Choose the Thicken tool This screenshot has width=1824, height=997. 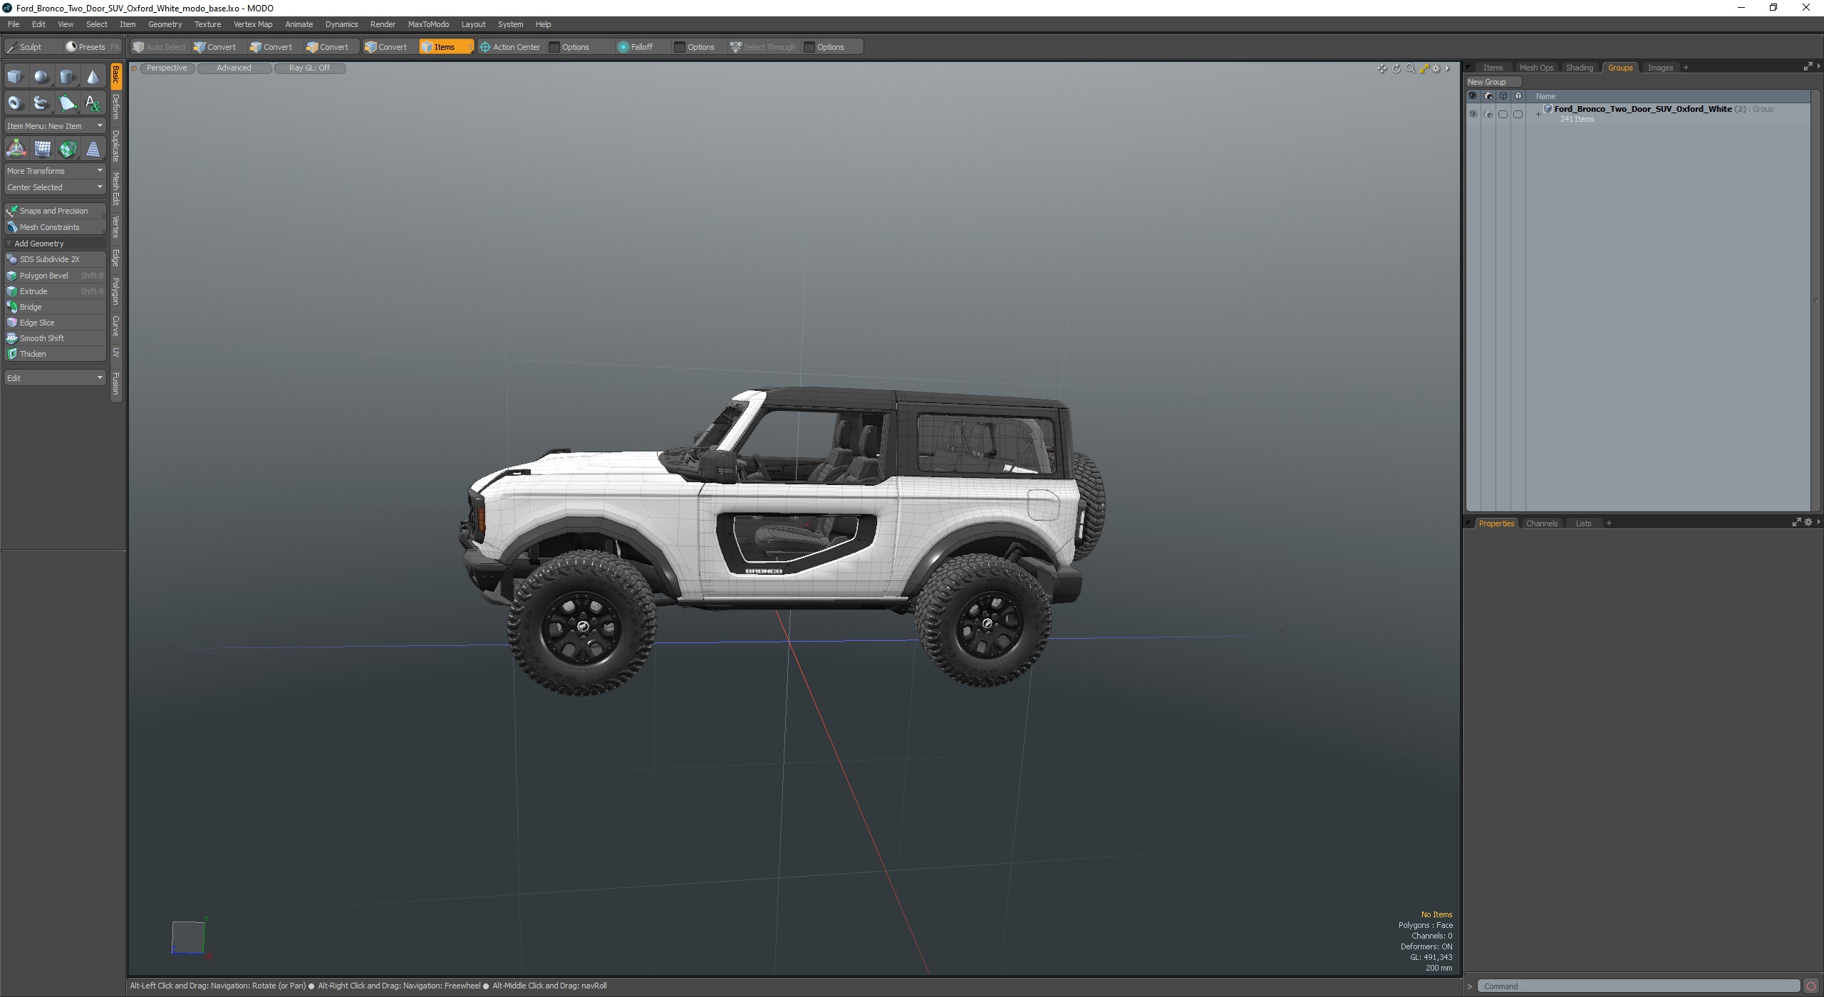coord(55,354)
